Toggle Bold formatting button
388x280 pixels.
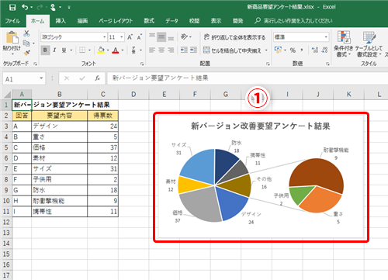[45, 50]
